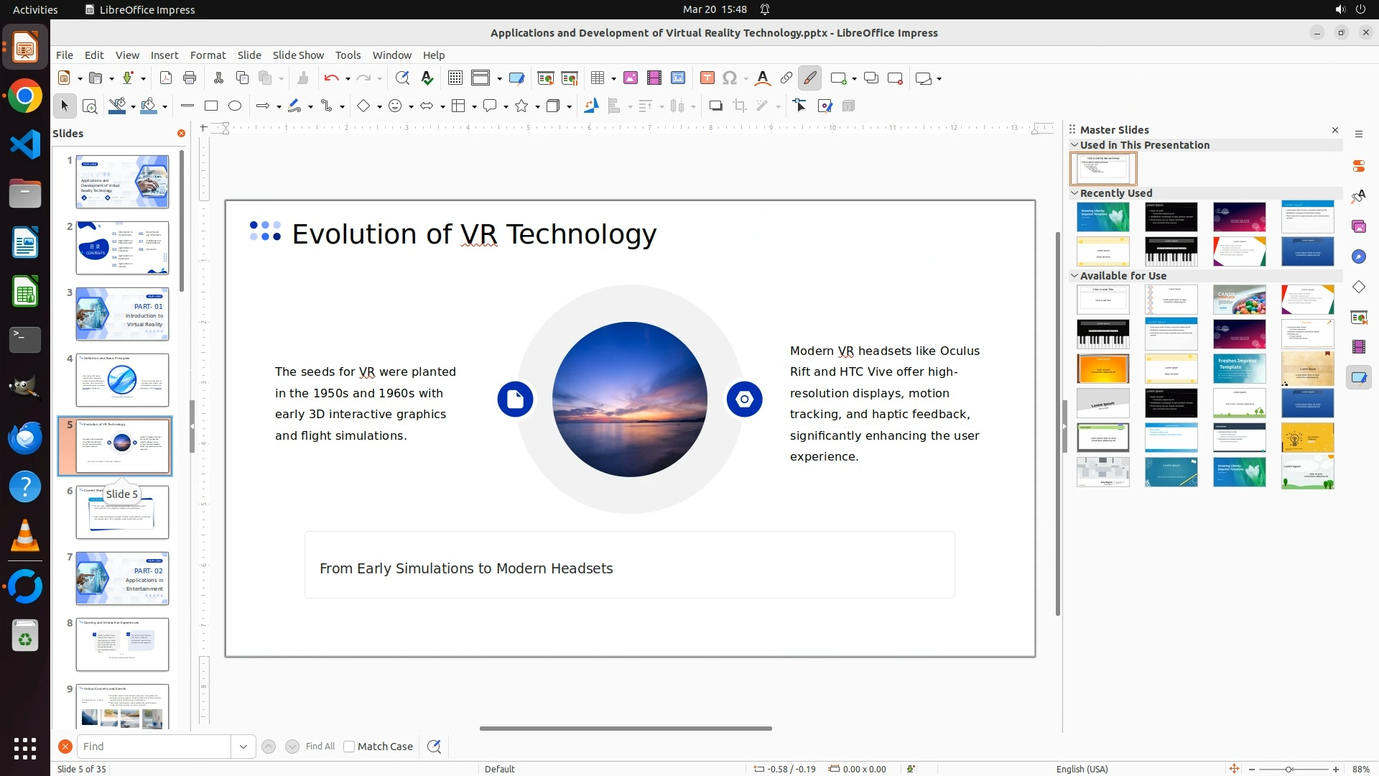Viewport: 1379px width, 776px height.
Task: Open the Format menu
Action: 208,55
